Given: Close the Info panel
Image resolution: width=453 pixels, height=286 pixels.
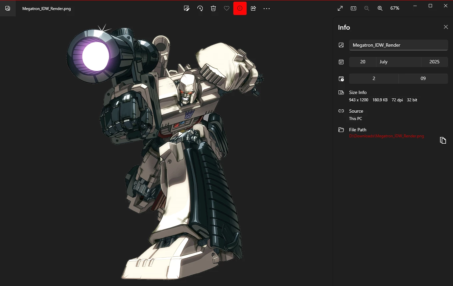Looking at the screenshot, I should (x=446, y=27).
